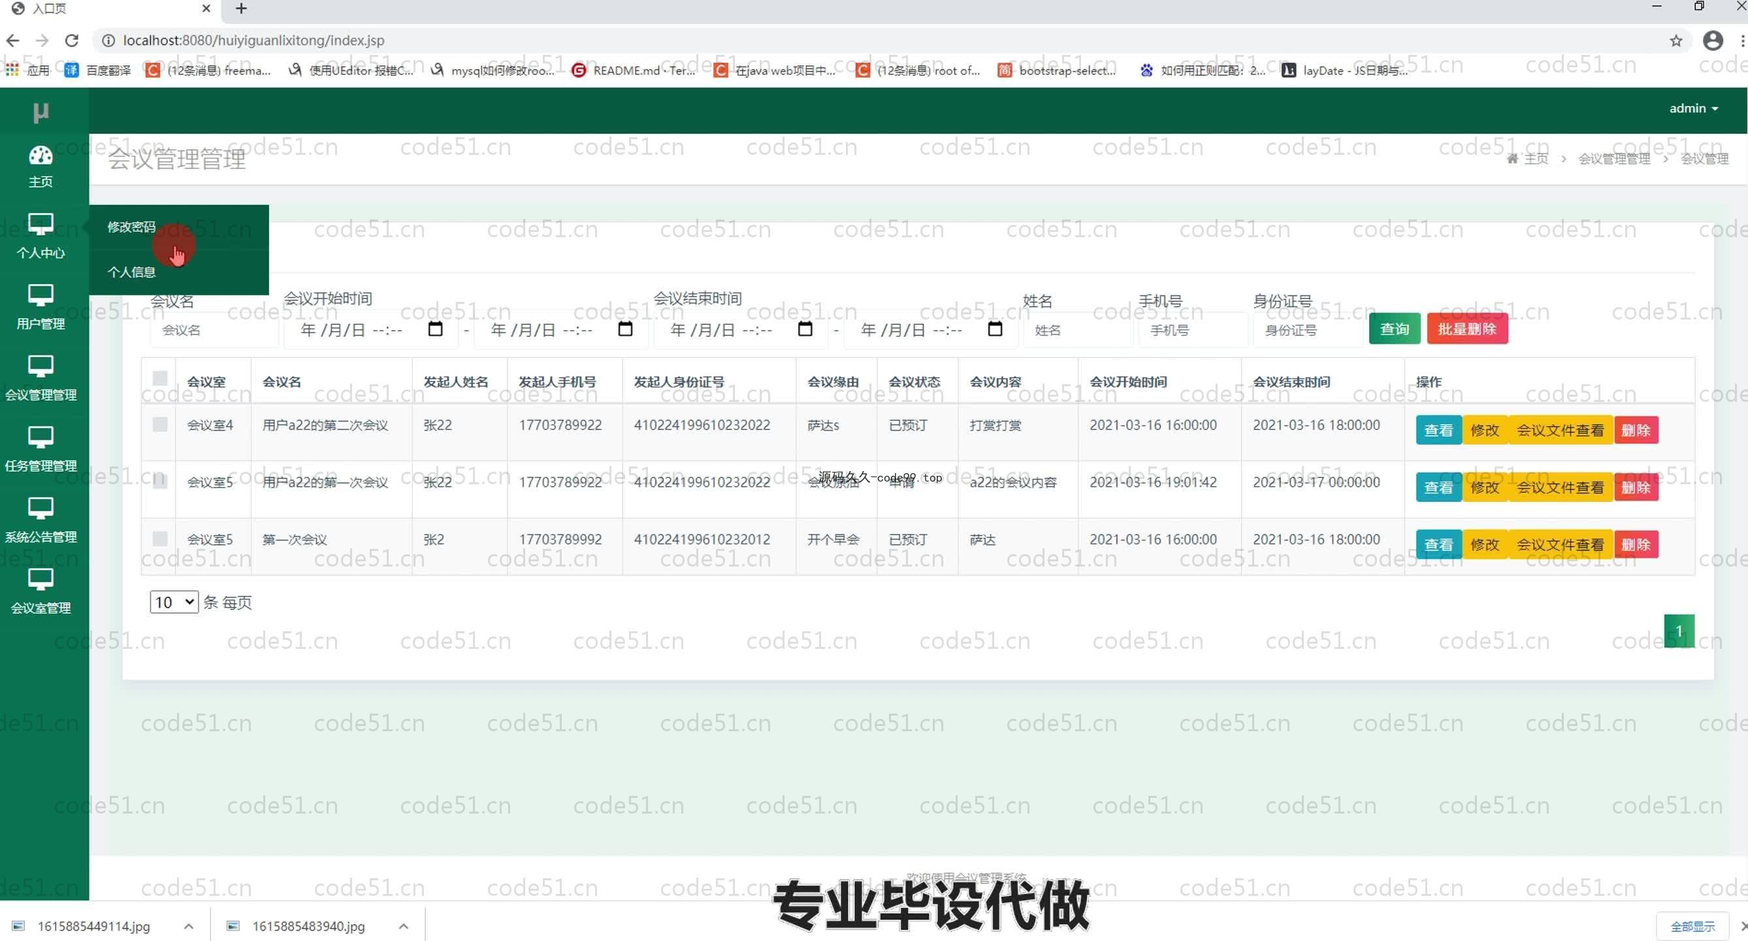
Task: Expand download menu for 1615885483940.jpg
Action: 404,926
